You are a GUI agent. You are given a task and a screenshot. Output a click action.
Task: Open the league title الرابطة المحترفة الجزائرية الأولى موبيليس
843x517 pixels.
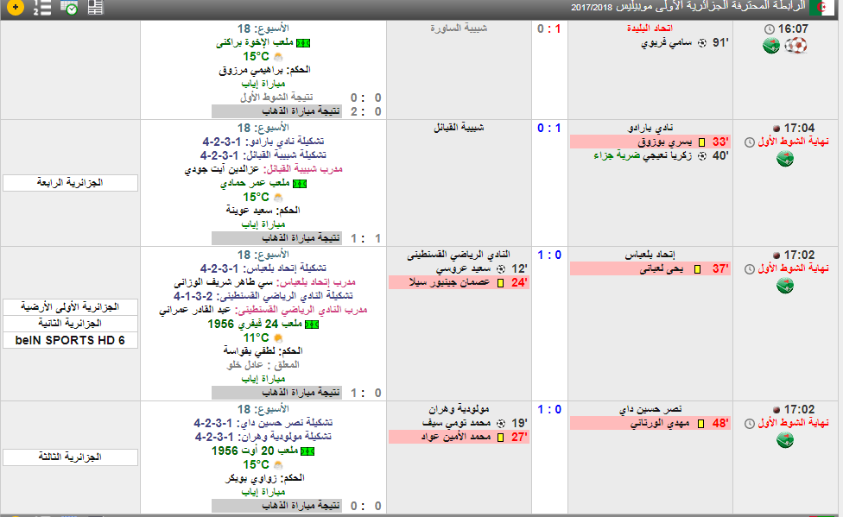[688, 6]
